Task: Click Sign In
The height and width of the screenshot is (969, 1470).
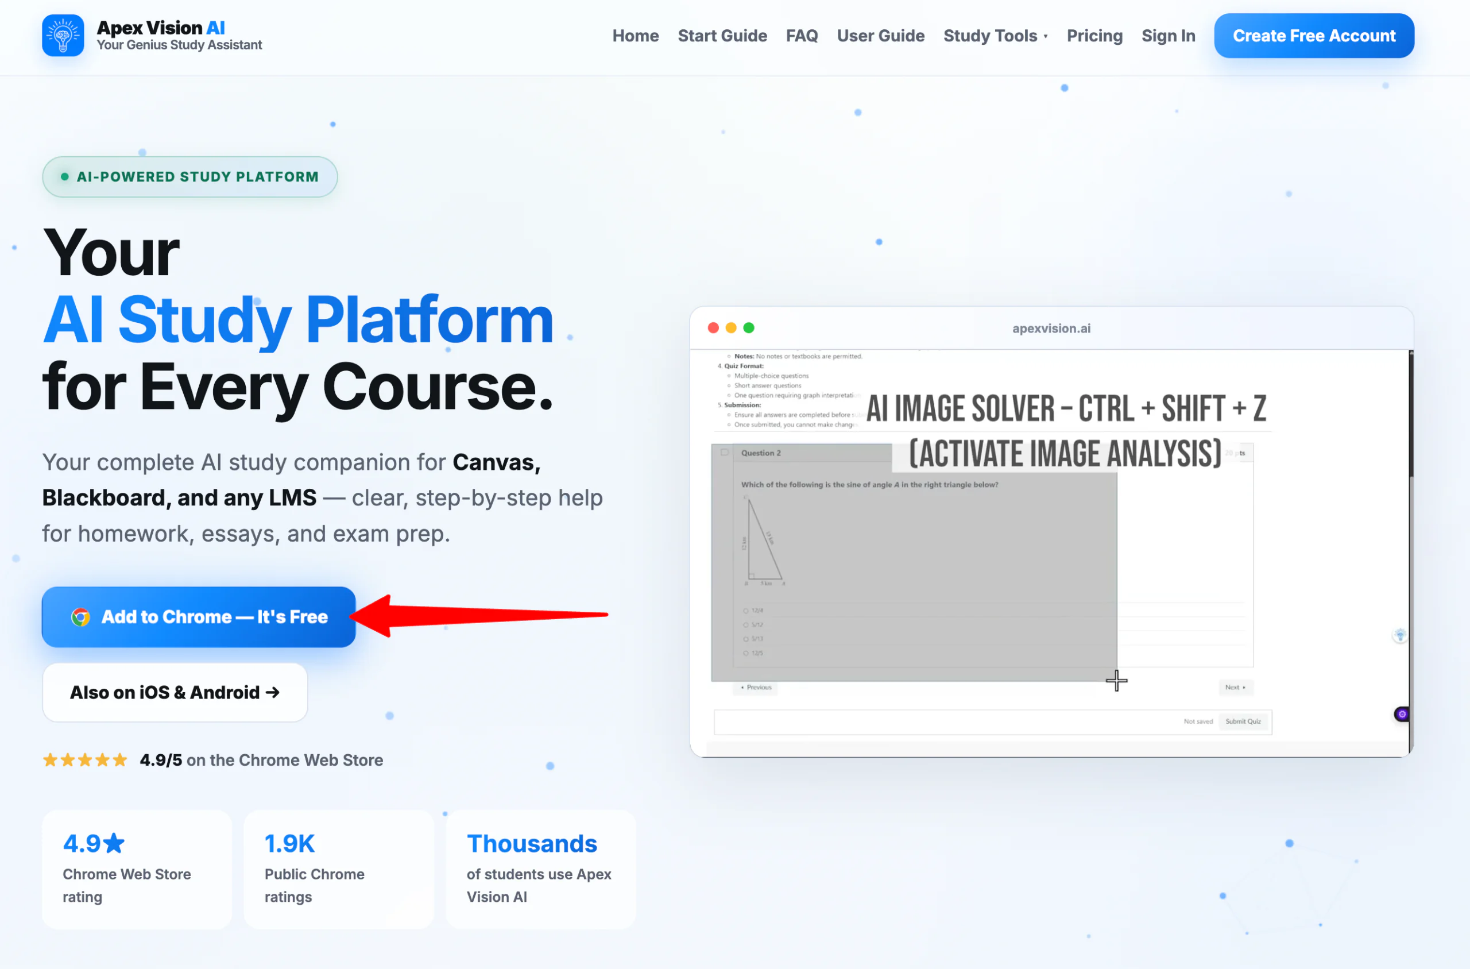Action: point(1168,36)
